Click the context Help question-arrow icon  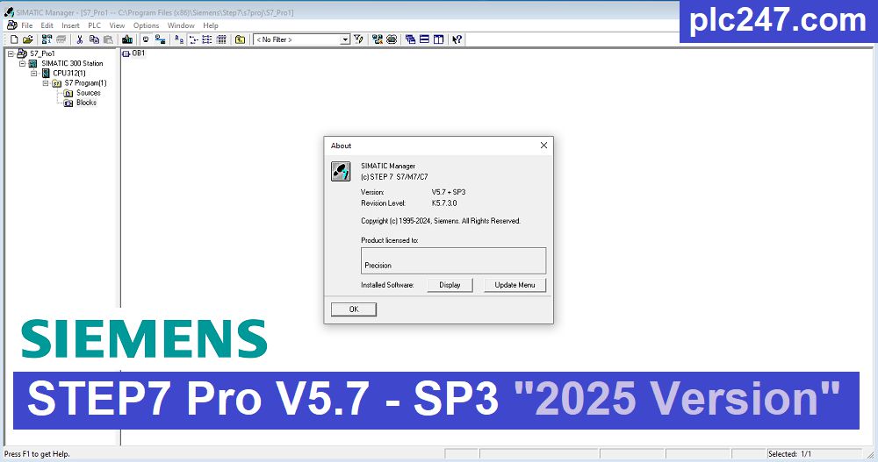457,39
